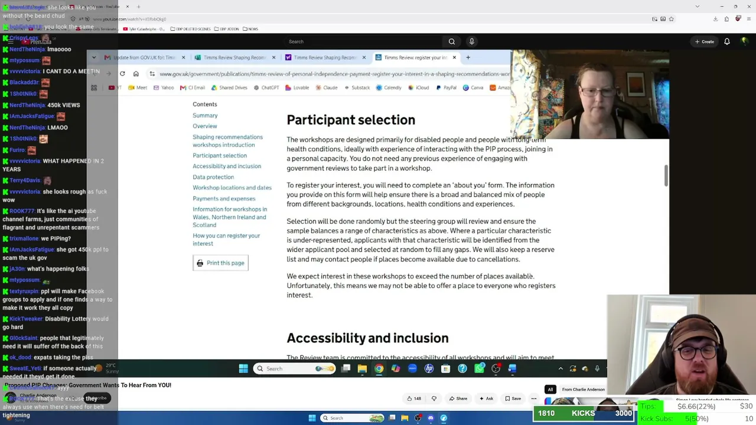The image size is (756, 425).
Task: Click the YouTube search input field
Action: click(x=363, y=41)
